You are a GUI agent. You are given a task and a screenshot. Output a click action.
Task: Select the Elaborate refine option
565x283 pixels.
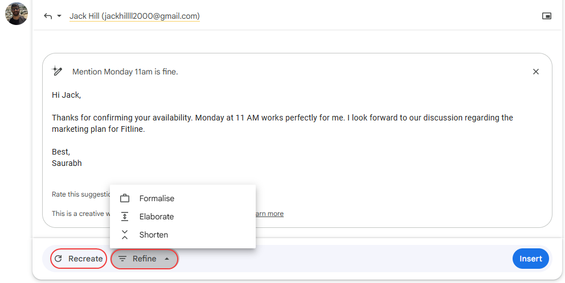tap(157, 217)
